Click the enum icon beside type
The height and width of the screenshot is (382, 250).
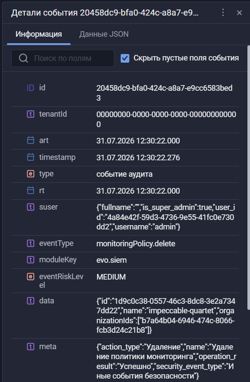(x=30, y=174)
